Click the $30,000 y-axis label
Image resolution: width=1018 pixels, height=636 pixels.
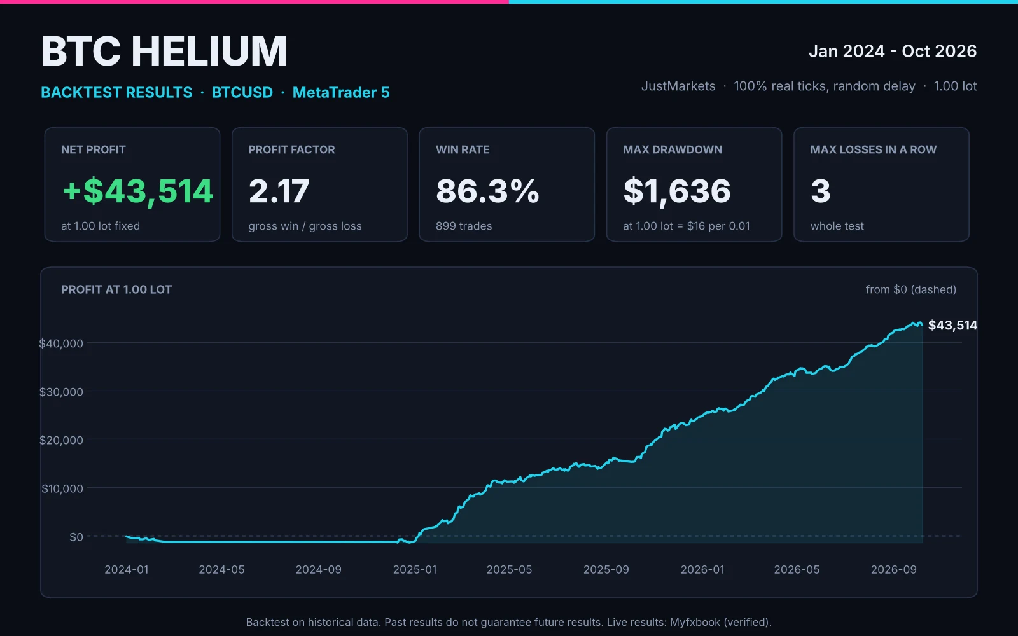coord(61,392)
